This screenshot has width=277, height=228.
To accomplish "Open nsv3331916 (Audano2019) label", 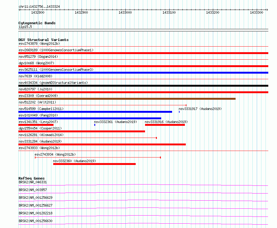I will click(166, 122).
